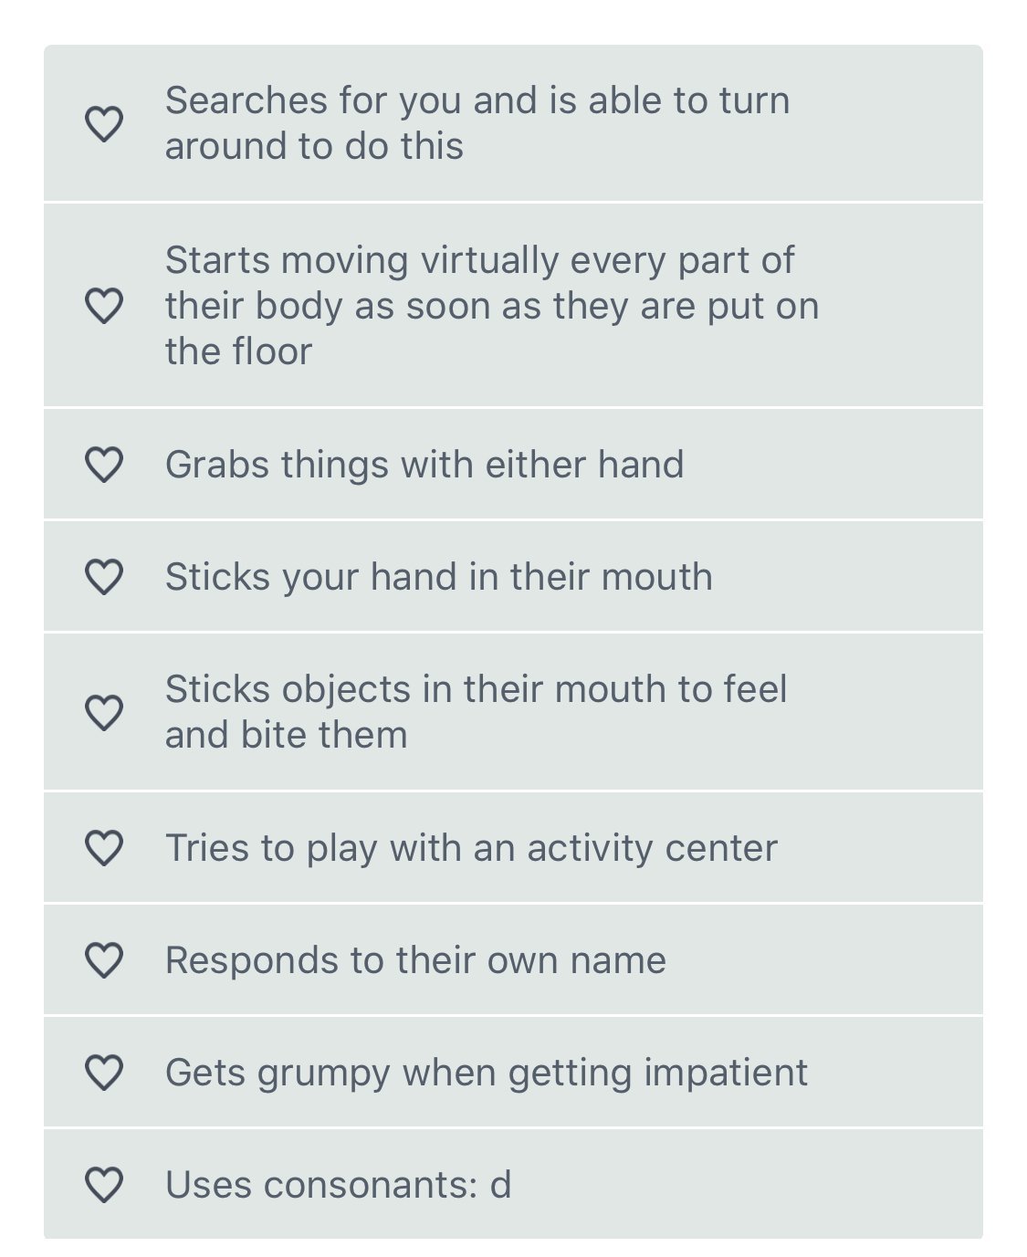1027x1257 pixels.
Task: Open the 'Grabs things with either hand' row
Action: 424,465
